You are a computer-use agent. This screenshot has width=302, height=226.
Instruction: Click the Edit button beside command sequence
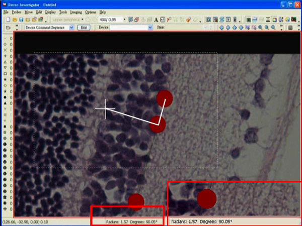84,28
